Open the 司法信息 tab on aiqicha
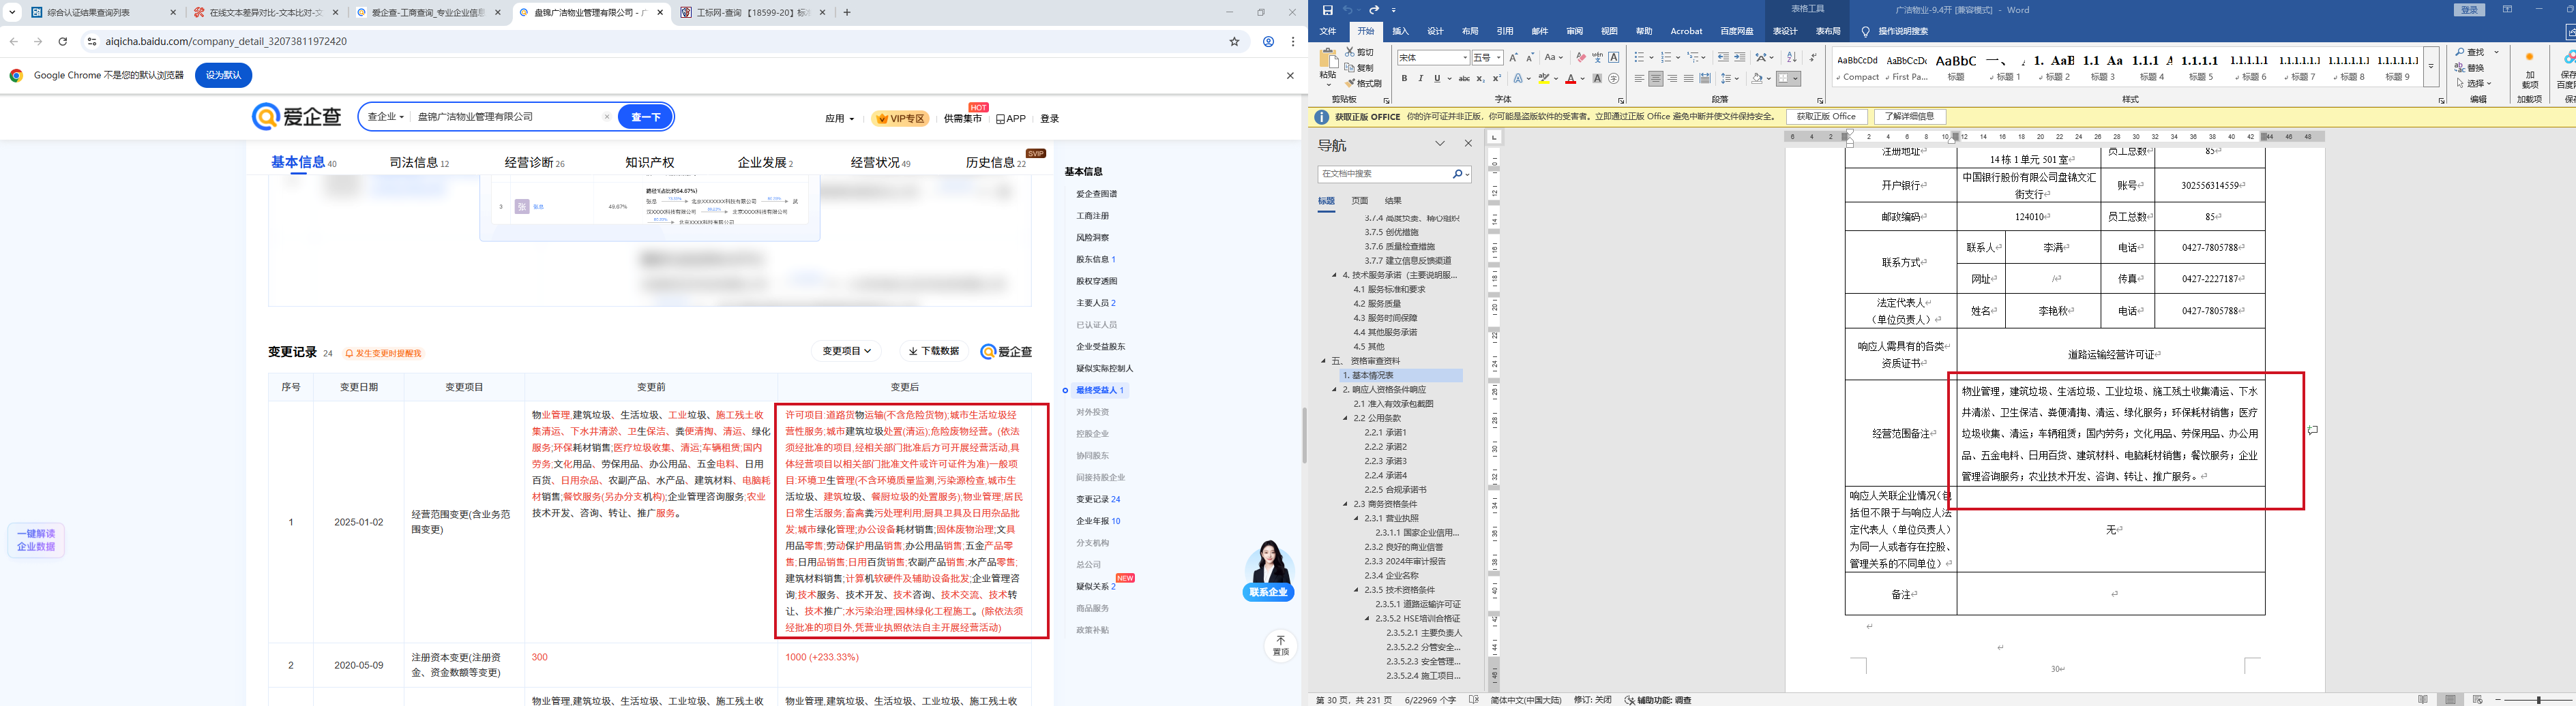 tap(419, 163)
